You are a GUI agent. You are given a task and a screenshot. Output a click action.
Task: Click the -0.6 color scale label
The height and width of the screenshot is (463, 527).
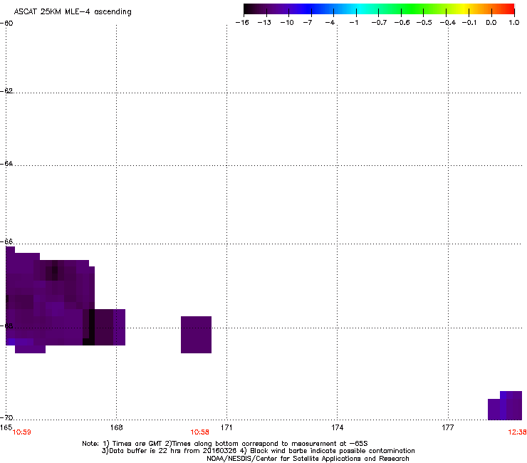point(402,23)
